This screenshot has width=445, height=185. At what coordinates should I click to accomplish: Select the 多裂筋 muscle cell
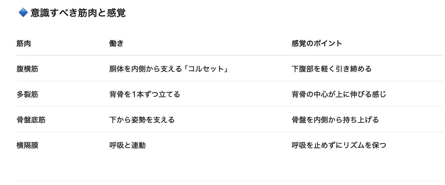(27, 94)
